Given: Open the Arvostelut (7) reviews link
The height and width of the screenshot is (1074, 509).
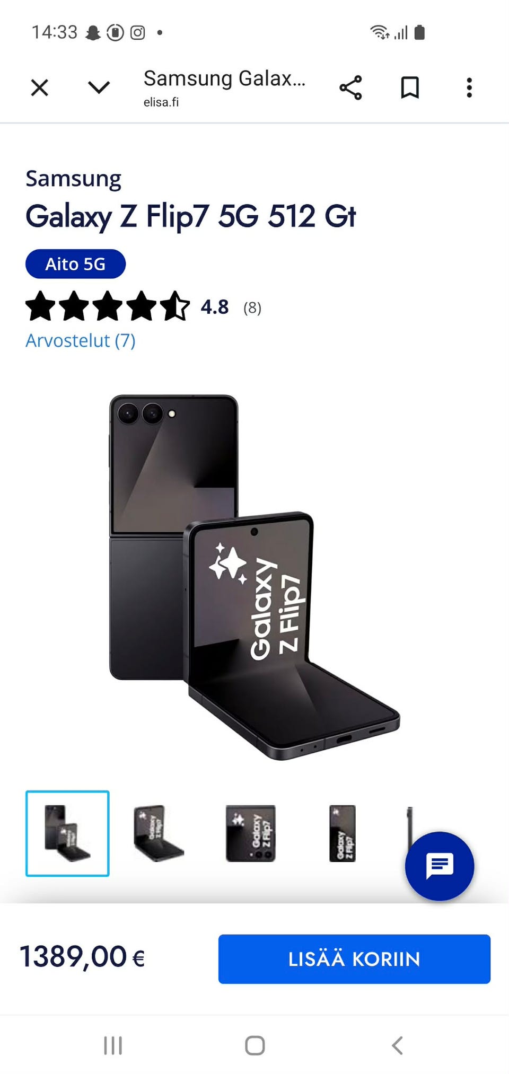Looking at the screenshot, I should click(x=81, y=340).
